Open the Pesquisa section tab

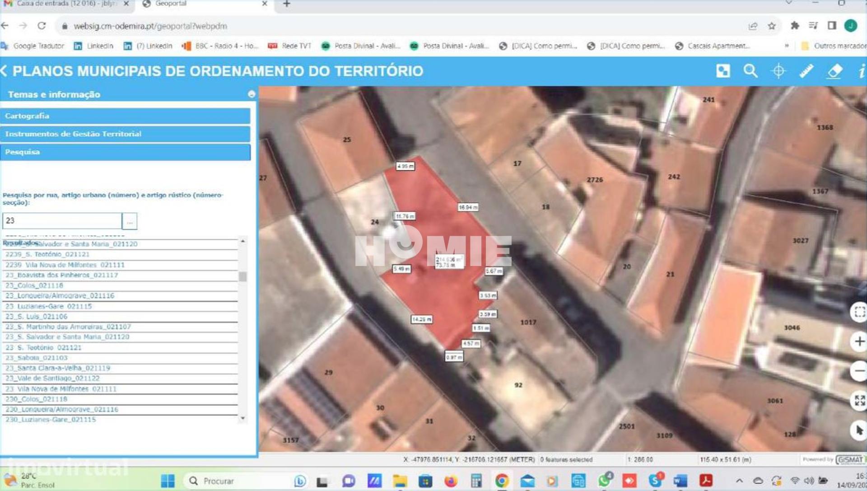click(126, 152)
